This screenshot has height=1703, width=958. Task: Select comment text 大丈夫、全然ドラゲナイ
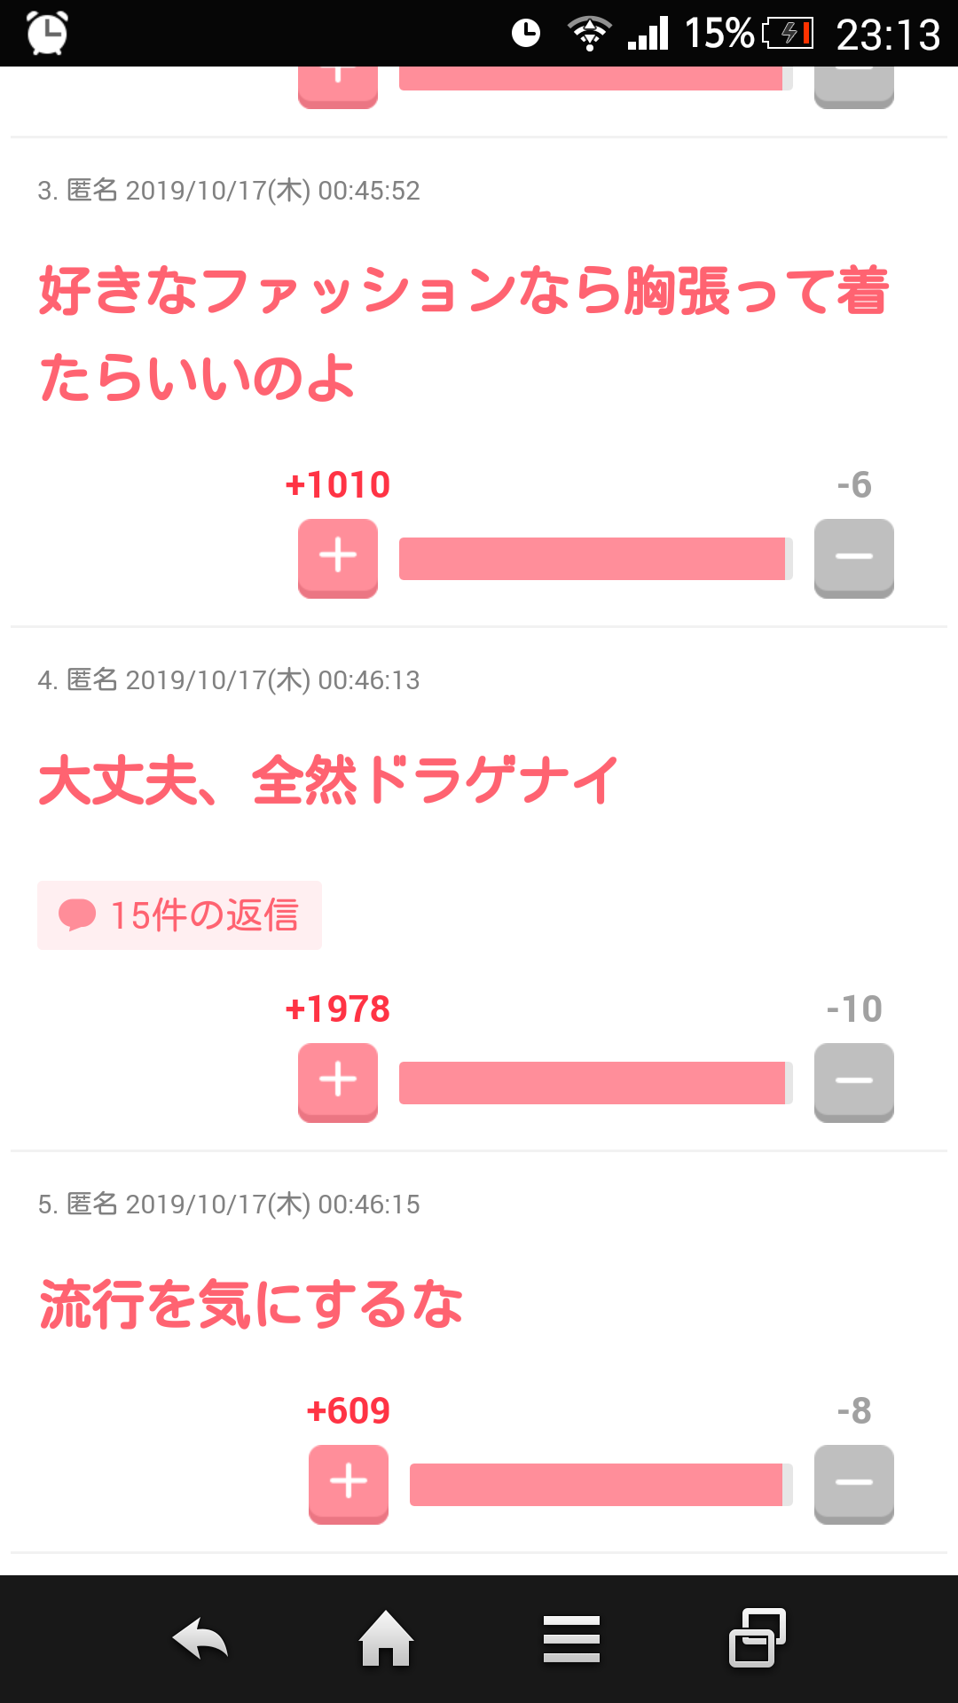coord(328,781)
